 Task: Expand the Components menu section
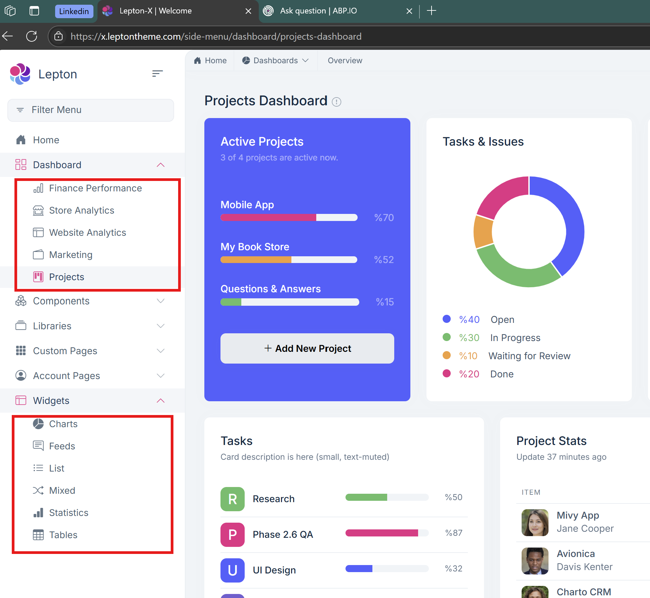pyautogui.click(x=161, y=301)
